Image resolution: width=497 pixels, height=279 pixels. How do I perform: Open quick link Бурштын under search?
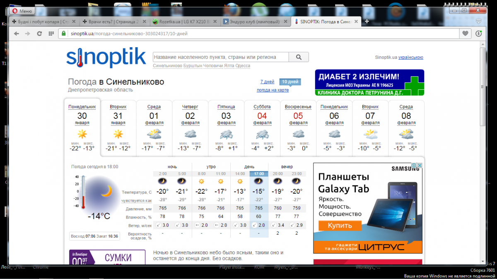coord(193,66)
